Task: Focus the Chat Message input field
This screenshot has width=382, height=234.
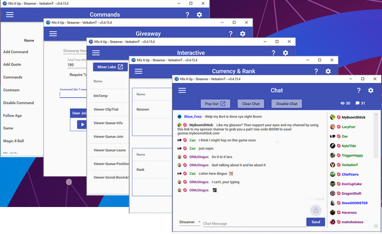Action: tap(255, 224)
